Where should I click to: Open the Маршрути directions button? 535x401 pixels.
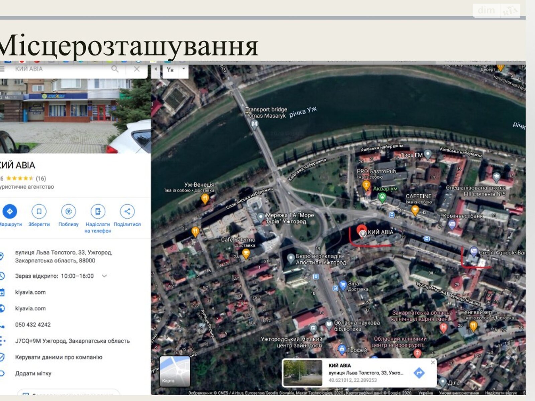pos(10,212)
